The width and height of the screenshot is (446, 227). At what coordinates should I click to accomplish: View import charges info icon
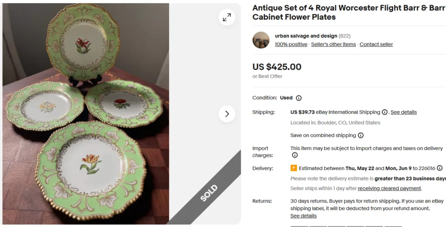coord(295,155)
